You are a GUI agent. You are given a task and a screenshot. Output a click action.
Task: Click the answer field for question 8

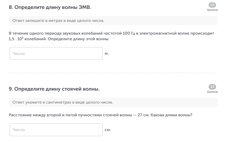coord(56,53)
